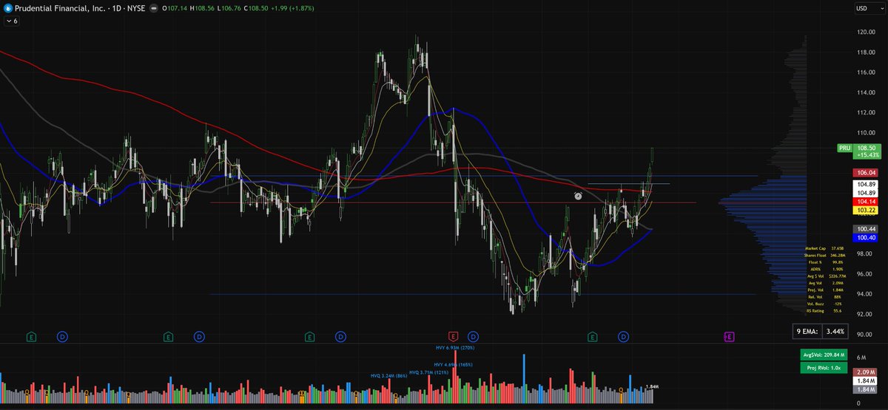Click the ADR% 1.90% stat row
The height and width of the screenshot is (410, 888).
coord(827,270)
